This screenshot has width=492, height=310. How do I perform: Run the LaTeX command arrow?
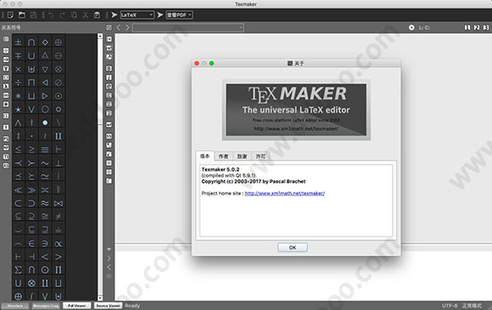pyautogui.click(x=115, y=14)
